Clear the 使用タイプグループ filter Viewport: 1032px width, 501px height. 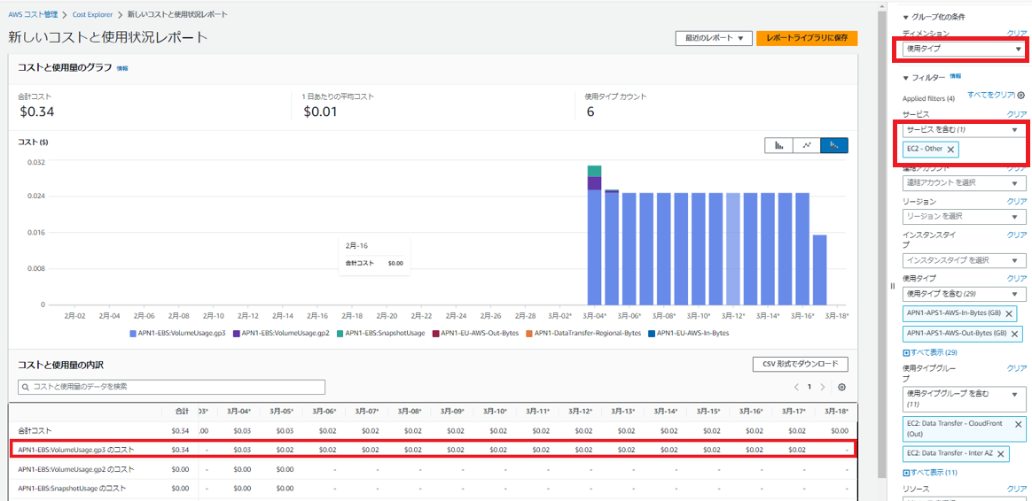pos(1017,368)
